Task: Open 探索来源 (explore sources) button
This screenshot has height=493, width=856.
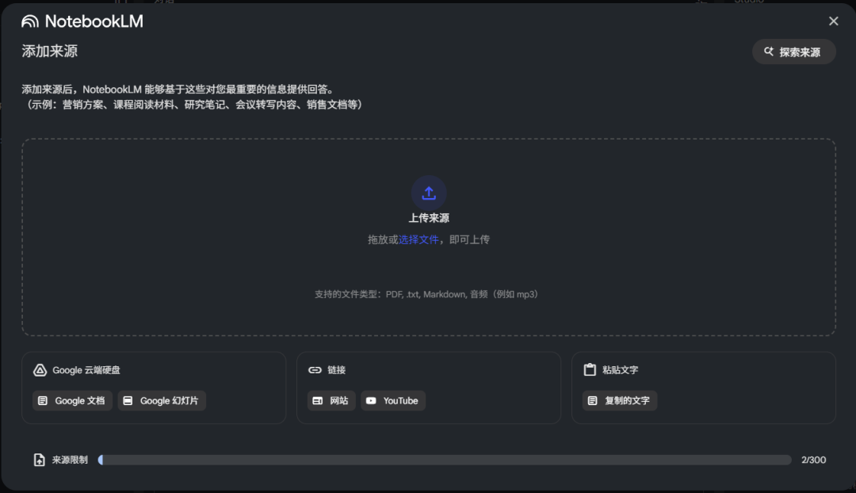Action: tap(793, 52)
